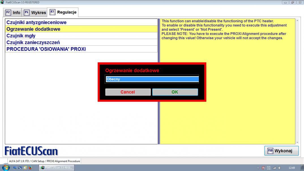
Task: Open the Wykres tab
Action: coord(35,13)
